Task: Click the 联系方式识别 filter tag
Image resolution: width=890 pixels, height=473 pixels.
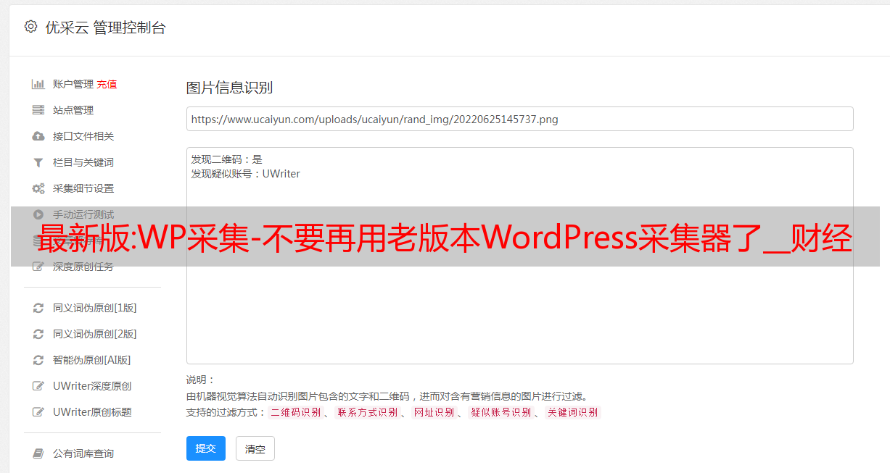Action: coord(367,412)
